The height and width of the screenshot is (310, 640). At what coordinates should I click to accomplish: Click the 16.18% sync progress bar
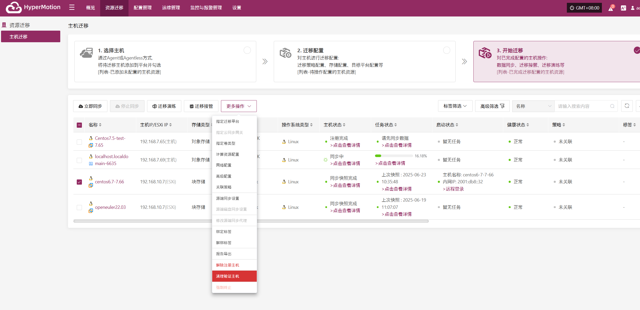[394, 156]
